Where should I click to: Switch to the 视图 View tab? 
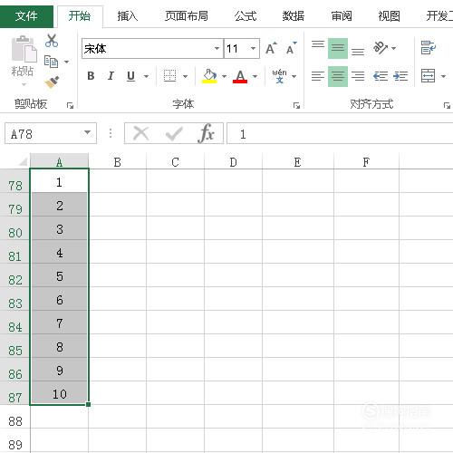coord(390,15)
